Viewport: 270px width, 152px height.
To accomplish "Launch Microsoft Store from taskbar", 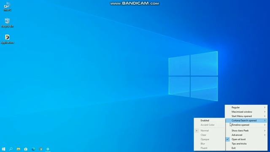I will (x=26, y=149).
